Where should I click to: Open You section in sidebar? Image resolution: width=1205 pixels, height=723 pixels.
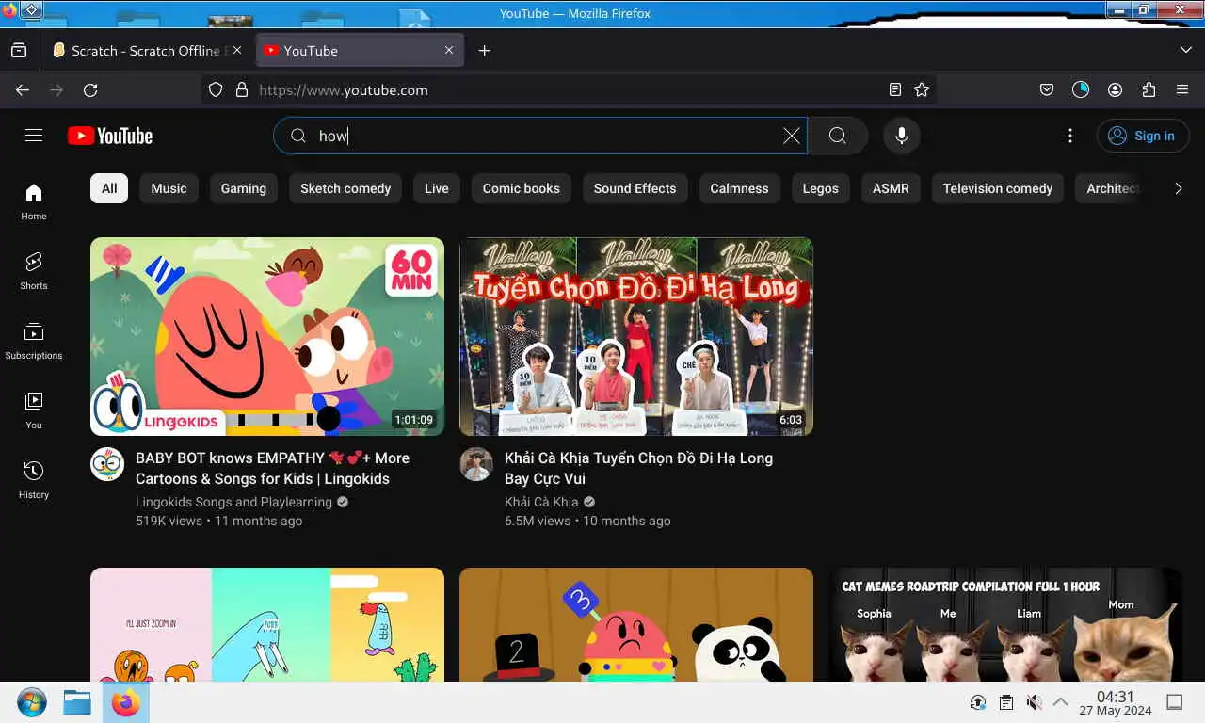[x=34, y=410]
